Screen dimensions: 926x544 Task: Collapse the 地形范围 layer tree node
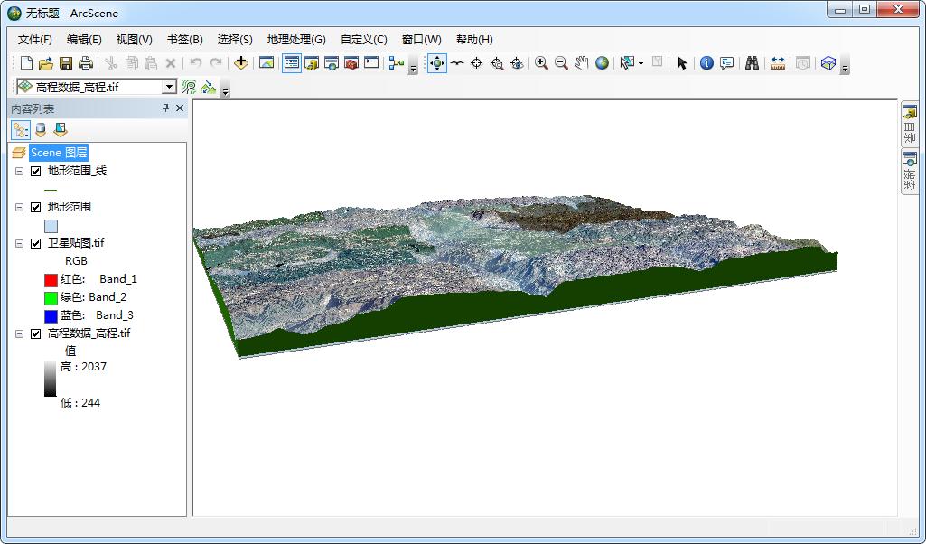(x=20, y=207)
